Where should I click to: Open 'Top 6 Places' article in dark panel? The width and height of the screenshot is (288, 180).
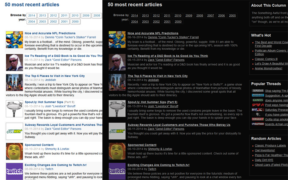click(x=158, y=76)
